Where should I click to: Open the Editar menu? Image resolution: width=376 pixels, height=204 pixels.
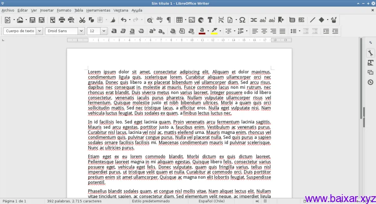coord(23,10)
